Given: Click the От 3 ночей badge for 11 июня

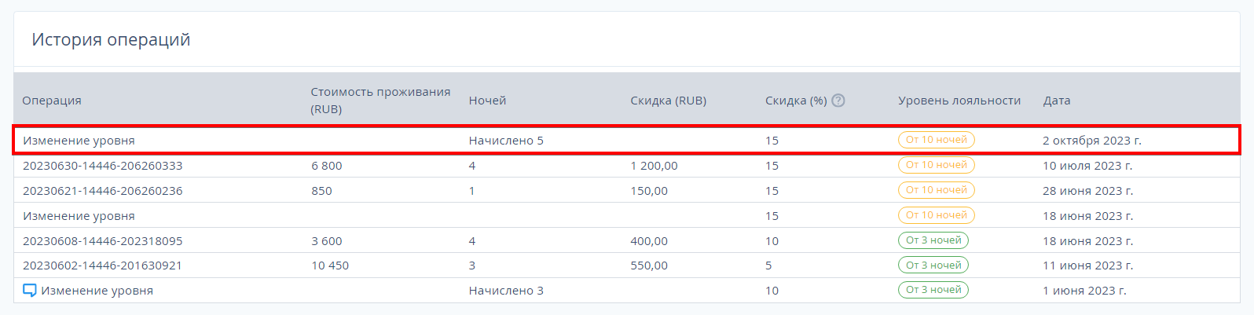Looking at the screenshot, I should pyautogui.click(x=933, y=266).
